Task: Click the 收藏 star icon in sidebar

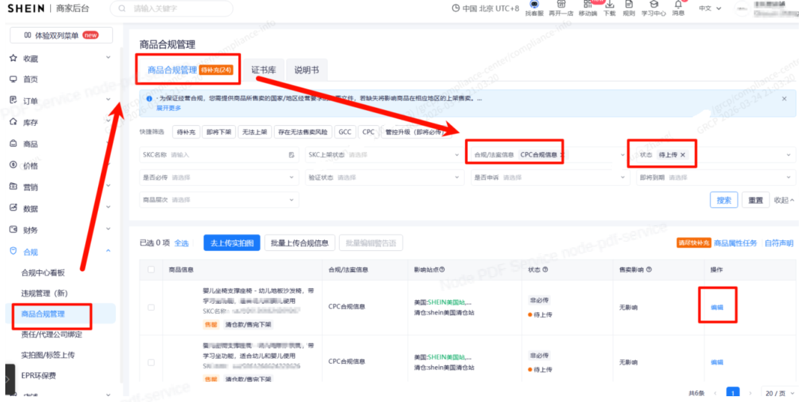Action: [14, 58]
